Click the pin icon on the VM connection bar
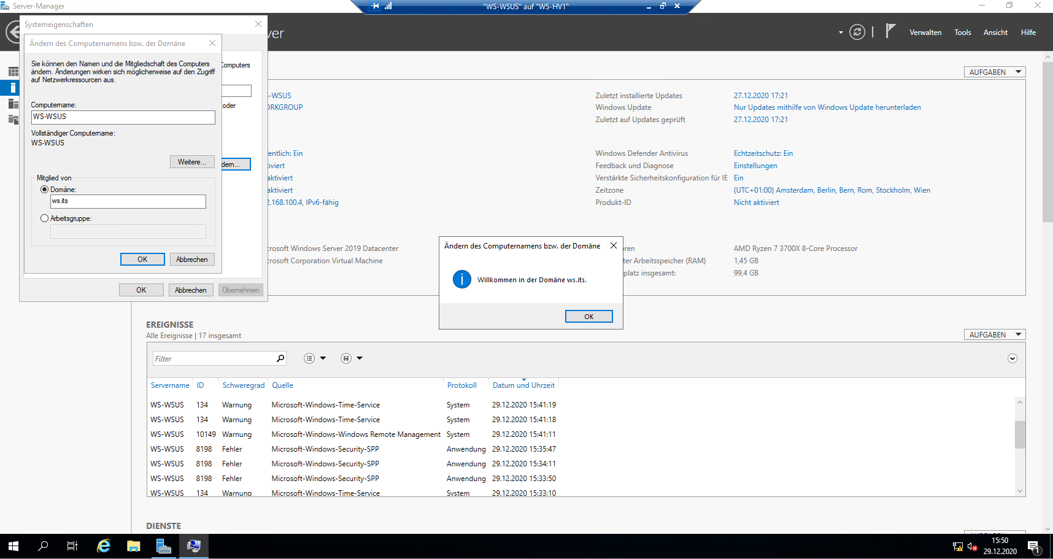Screen dimensions: 1053x559 tap(376, 6)
